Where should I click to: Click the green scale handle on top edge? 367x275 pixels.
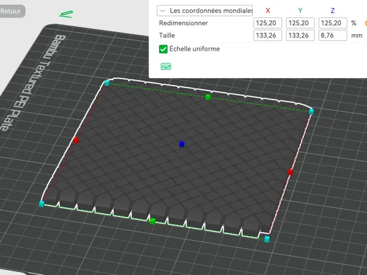pyautogui.click(x=207, y=97)
